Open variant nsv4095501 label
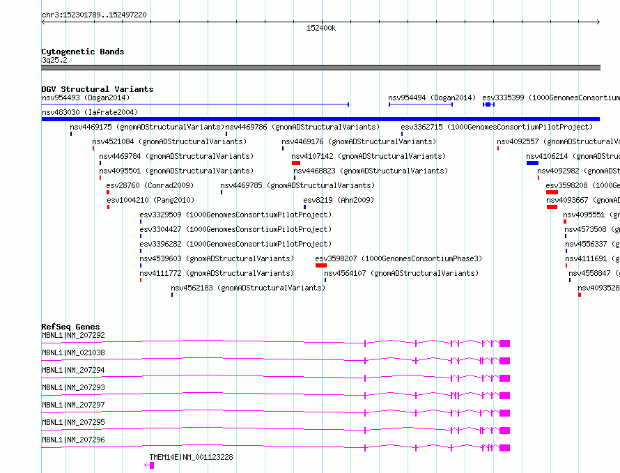This screenshot has width=620, height=473. tap(176, 171)
